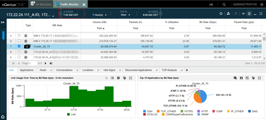This screenshot has width=266, height=120.
Task: Click the SSH (45.16 %) pie label
Action: coord(223,95)
